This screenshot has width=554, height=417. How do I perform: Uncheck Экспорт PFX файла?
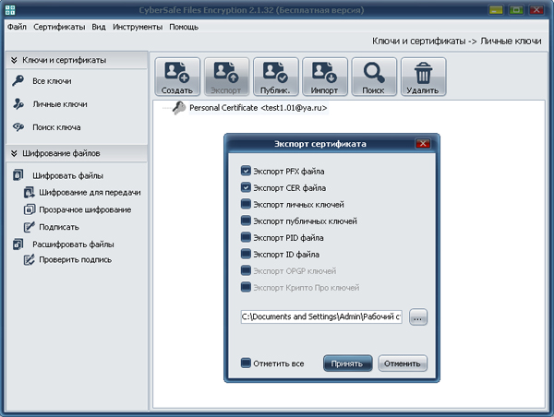click(246, 171)
